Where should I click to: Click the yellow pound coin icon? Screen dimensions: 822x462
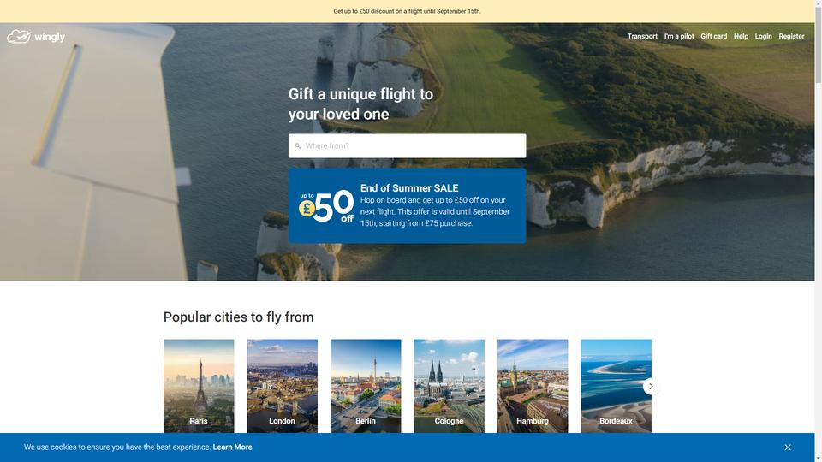point(307,209)
